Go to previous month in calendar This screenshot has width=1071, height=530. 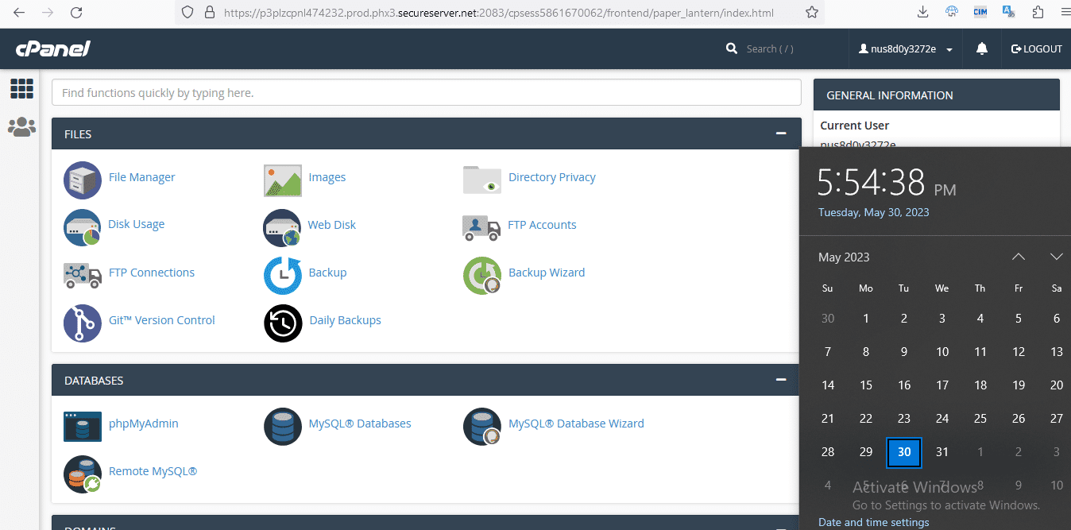[x=1019, y=257]
